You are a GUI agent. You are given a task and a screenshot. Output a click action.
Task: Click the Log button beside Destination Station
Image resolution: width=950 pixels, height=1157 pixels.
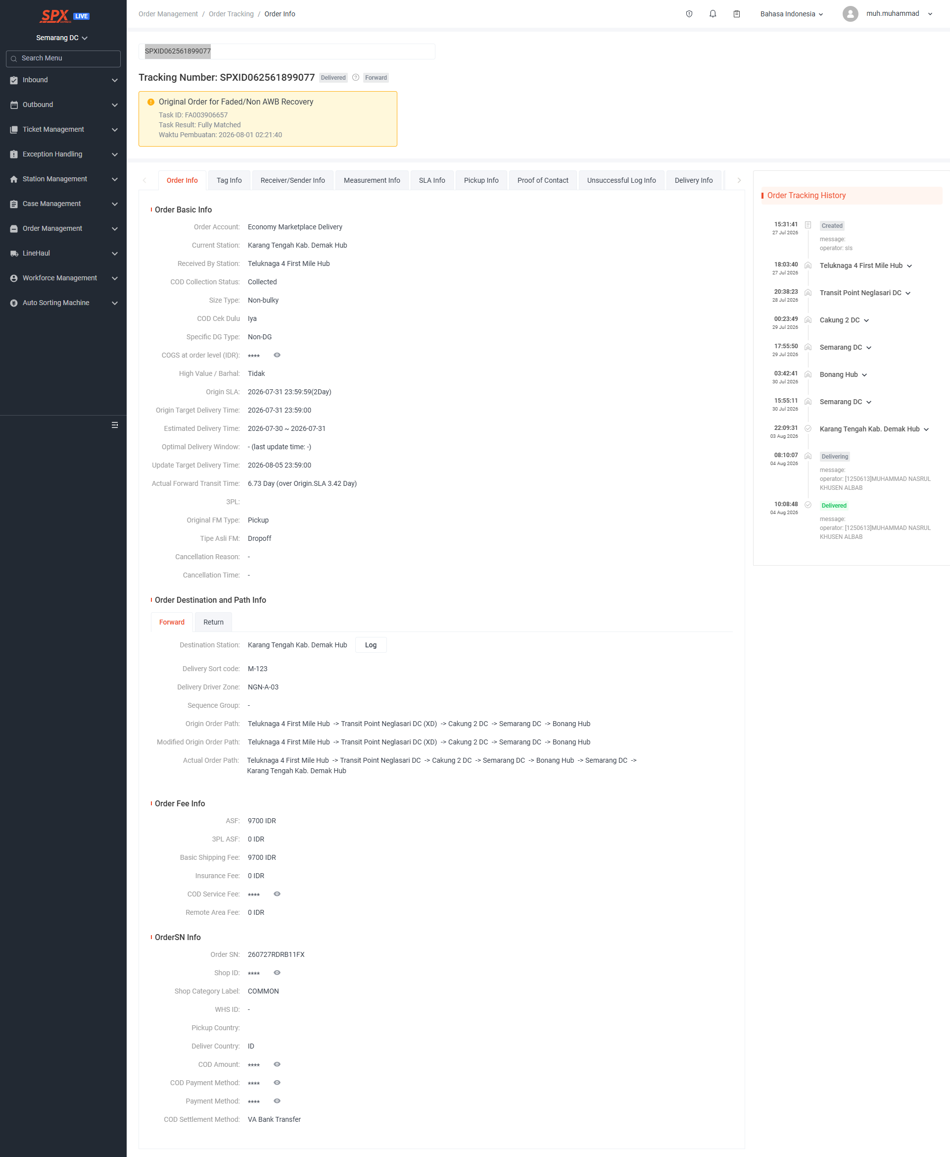coord(371,645)
